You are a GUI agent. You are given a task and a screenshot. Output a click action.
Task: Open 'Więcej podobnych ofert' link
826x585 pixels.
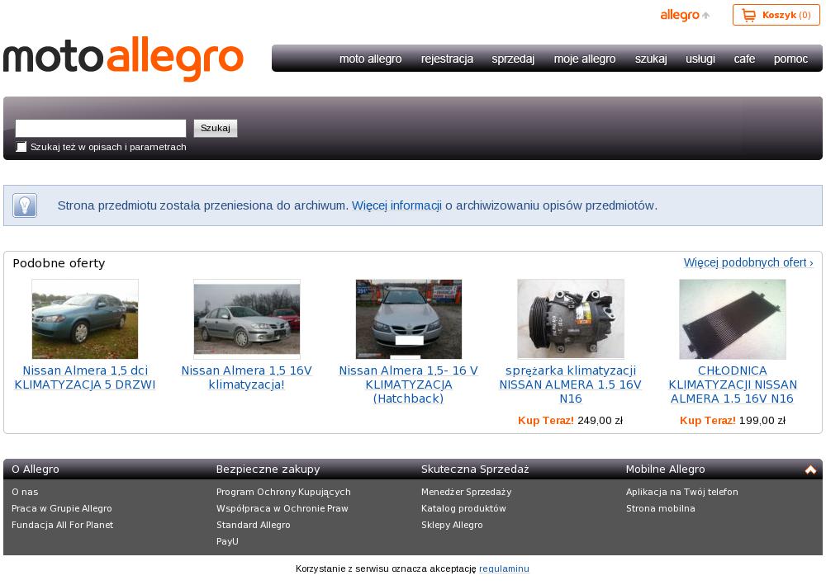coord(748,262)
